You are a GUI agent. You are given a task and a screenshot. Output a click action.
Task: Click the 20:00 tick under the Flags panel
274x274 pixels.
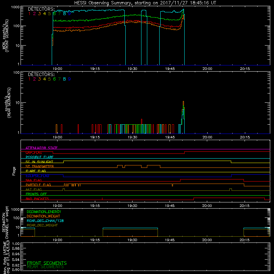click(x=207, y=206)
